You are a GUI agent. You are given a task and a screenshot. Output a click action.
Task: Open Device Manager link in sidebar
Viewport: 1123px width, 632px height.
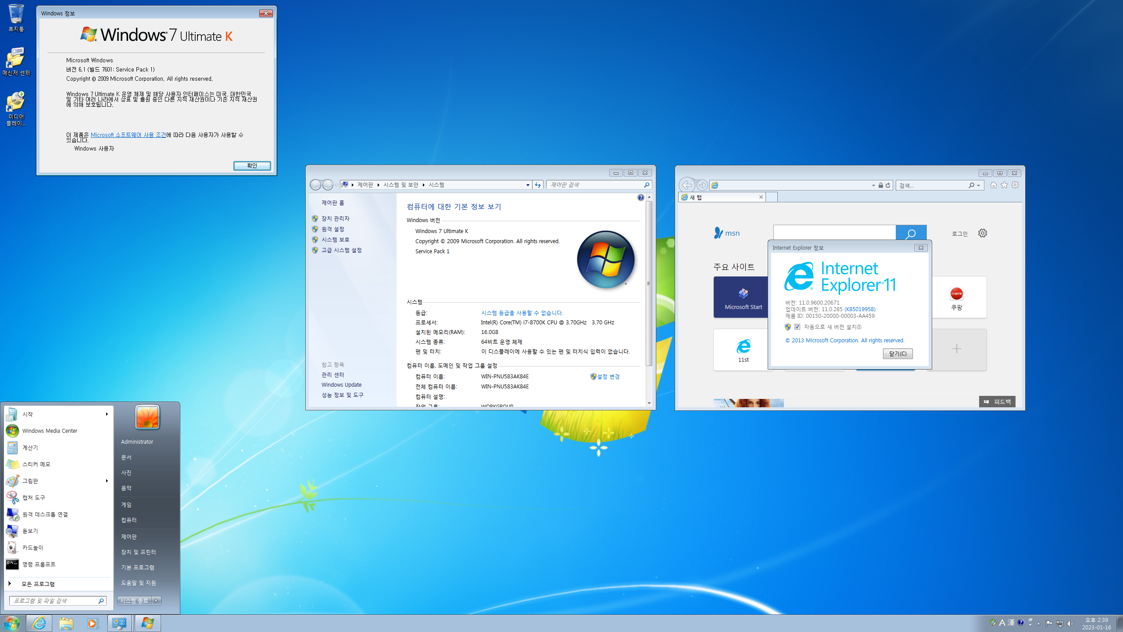[x=335, y=219]
